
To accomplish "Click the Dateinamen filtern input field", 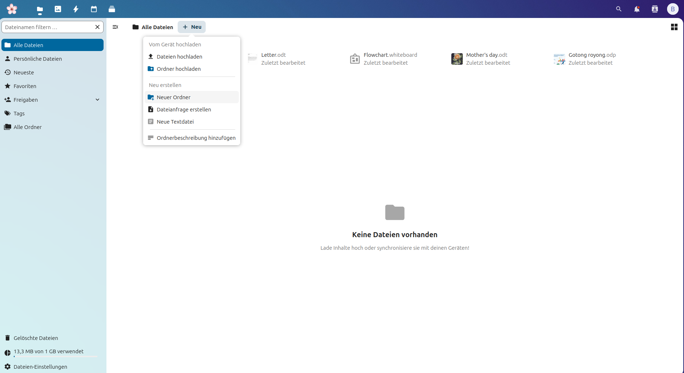I will point(48,27).
